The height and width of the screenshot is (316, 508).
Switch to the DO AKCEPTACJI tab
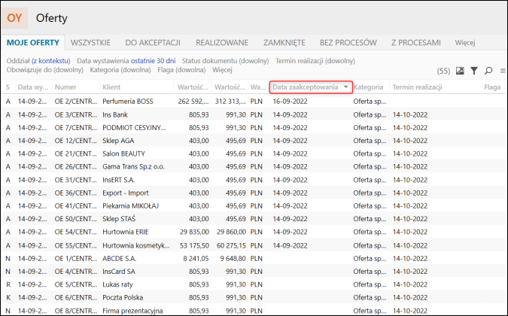coord(153,43)
